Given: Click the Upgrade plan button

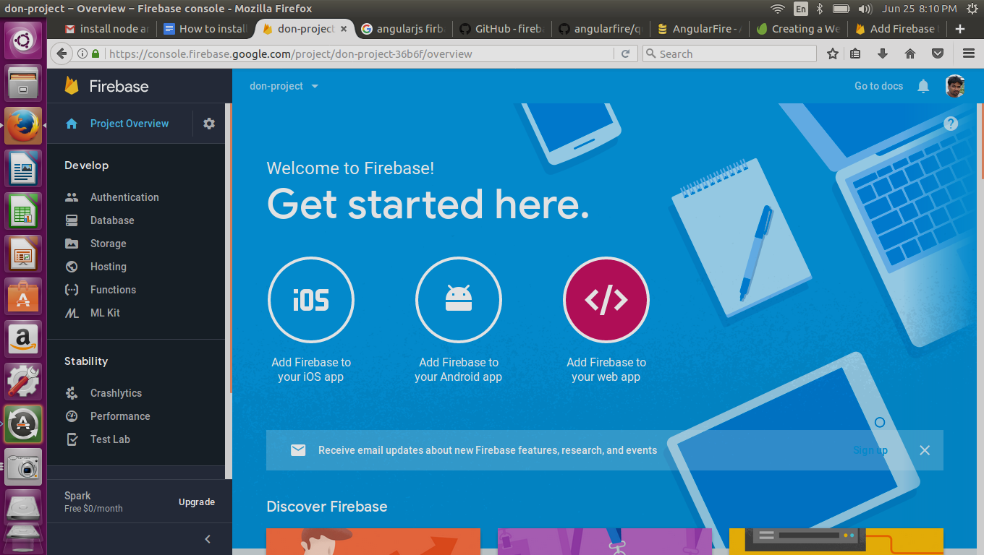Looking at the screenshot, I should pos(197,502).
